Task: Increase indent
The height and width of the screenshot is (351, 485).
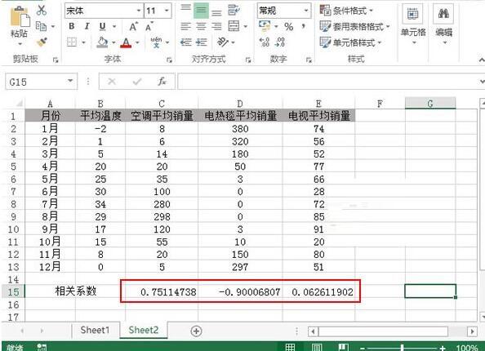Action: pyautogui.click(x=202, y=42)
